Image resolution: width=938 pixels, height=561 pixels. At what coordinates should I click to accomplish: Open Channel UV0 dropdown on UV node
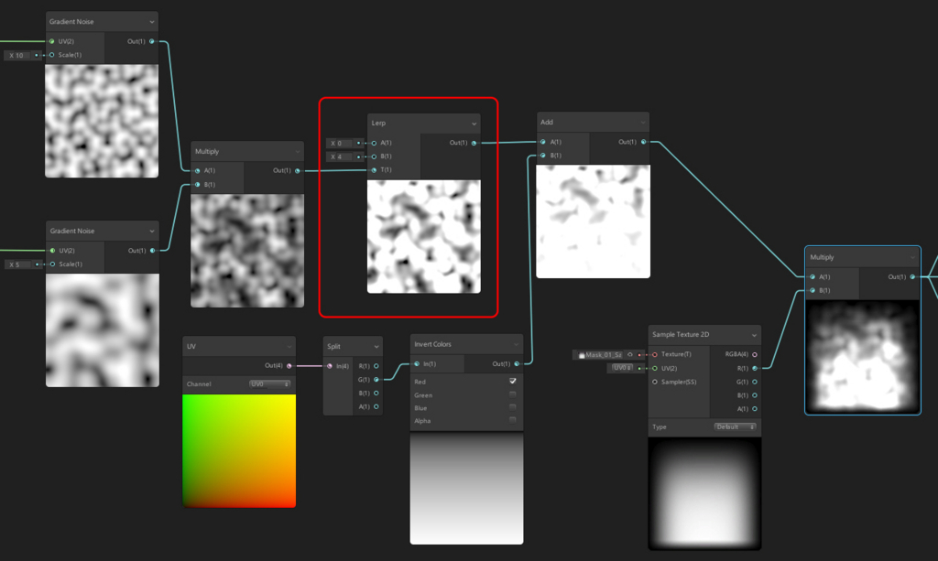[x=270, y=384]
